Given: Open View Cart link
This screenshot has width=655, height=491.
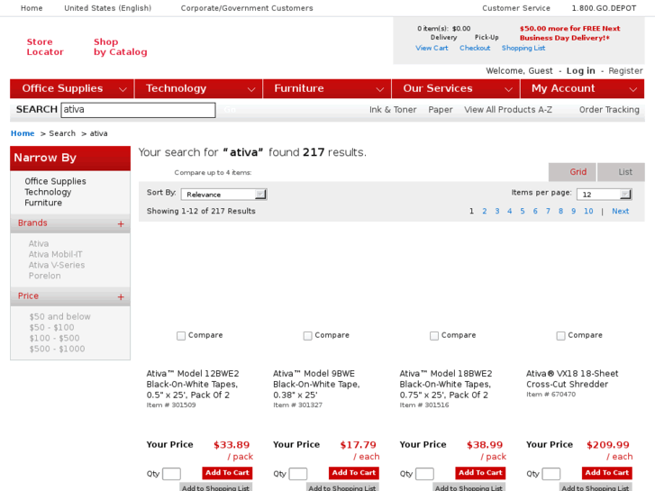Looking at the screenshot, I should click(x=432, y=48).
